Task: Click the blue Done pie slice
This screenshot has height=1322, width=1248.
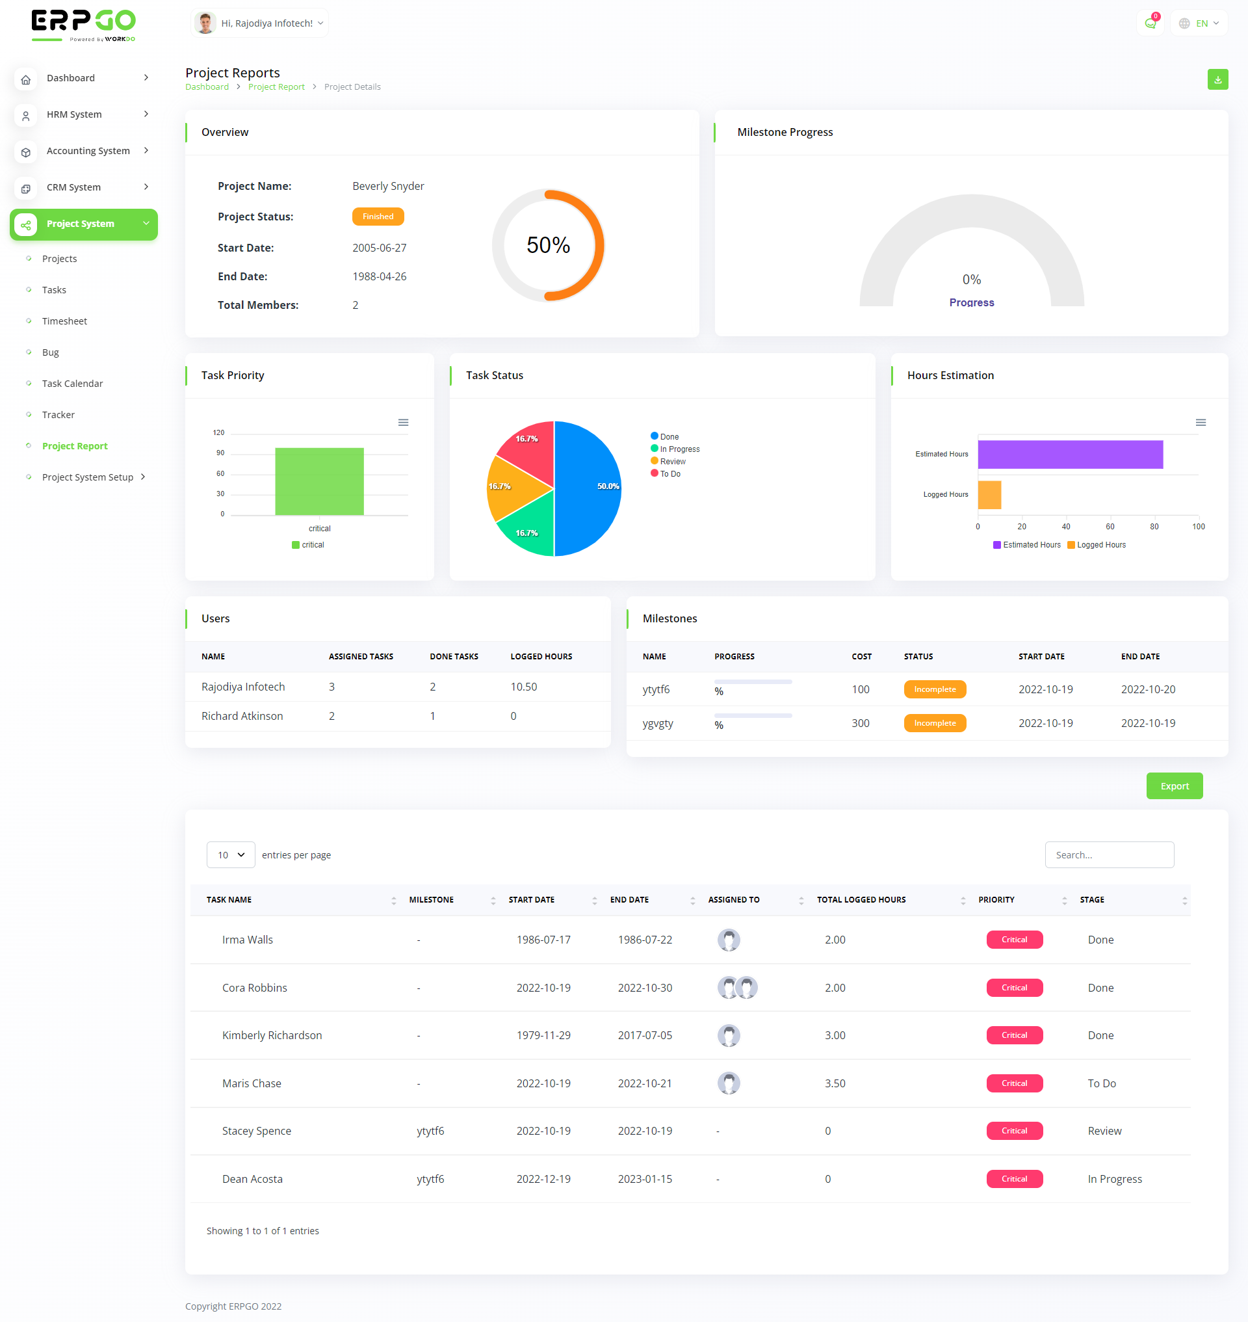Action: (x=589, y=489)
